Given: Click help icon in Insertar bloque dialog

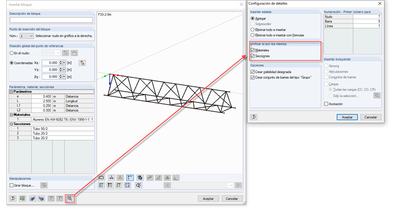Looking at the screenshot, I should pos(12,198).
